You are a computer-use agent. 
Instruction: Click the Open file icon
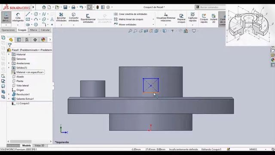[x=57, y=7]
